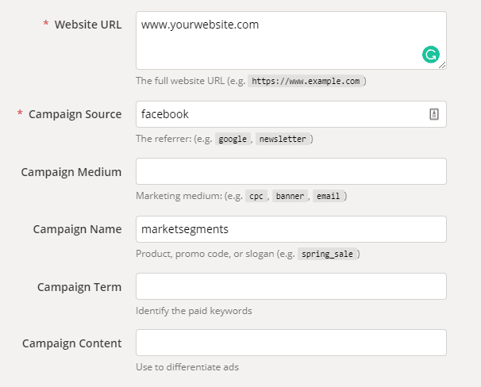Click the empty Campaign Term input
Screen dimensions: 481x387
pos(291,286)
